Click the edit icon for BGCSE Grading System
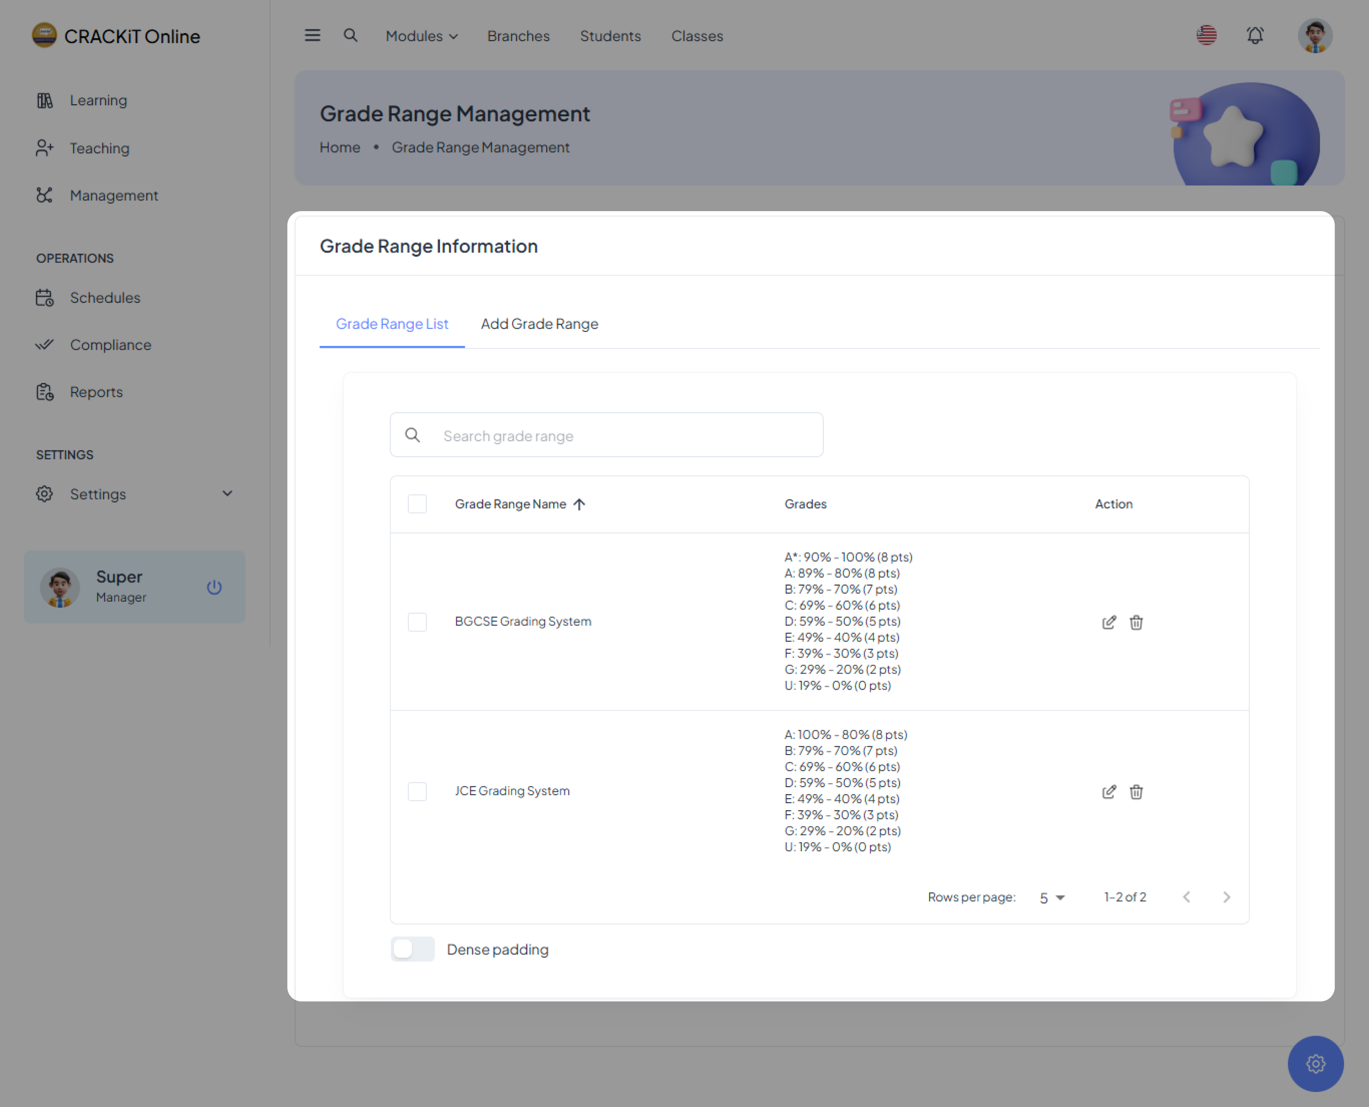 coord(1108,622)
